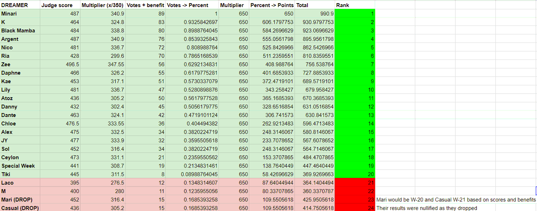Select Lily's total 679.958427
Image resolution: width=537 pixels, height=211 pixels.
[x=315, y=90]
